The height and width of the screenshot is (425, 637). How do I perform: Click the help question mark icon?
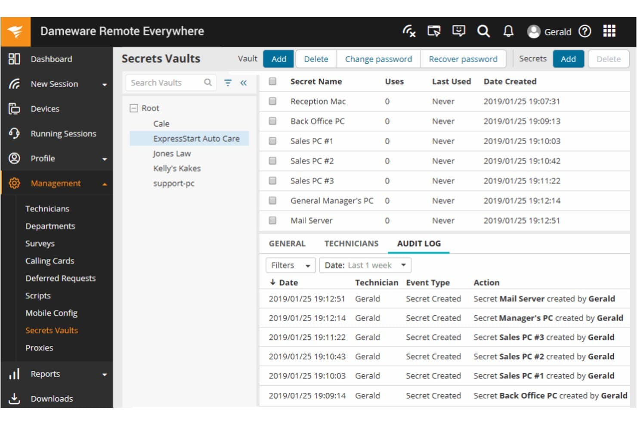pos(584,31)
